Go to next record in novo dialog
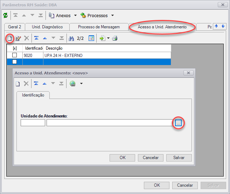Image resolution: width=230 pixels, height=194 pixels. (x=53, y=83)
